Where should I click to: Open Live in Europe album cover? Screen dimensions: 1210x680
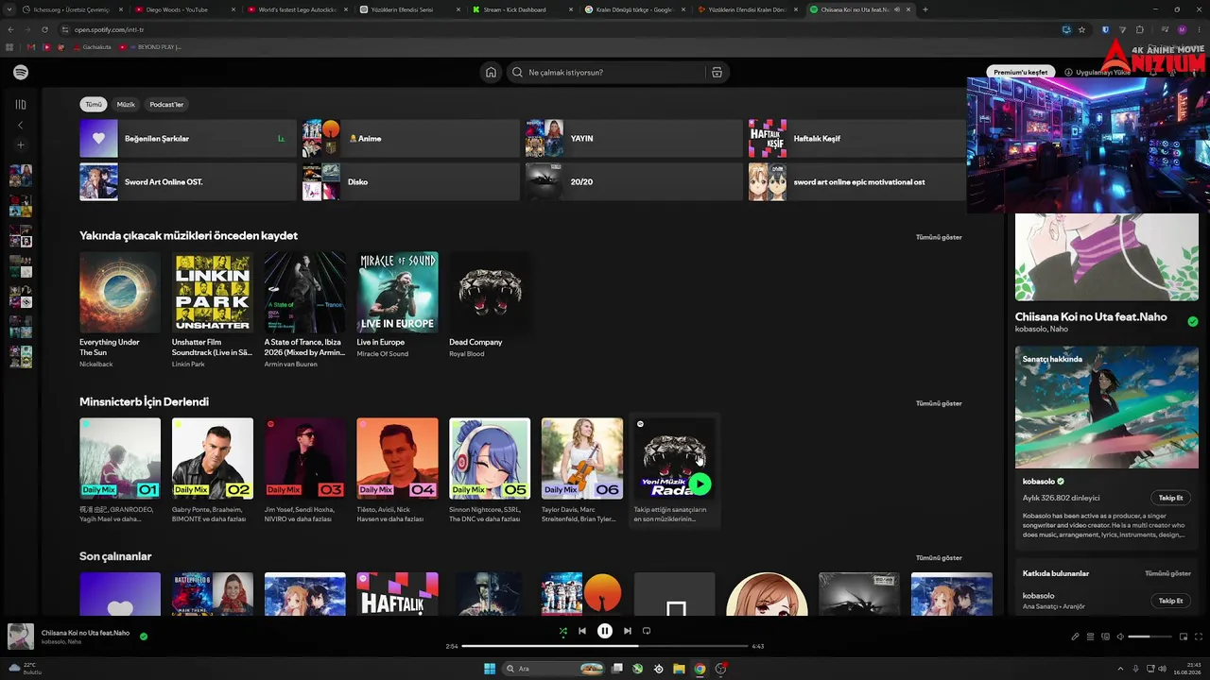[397, 293]
